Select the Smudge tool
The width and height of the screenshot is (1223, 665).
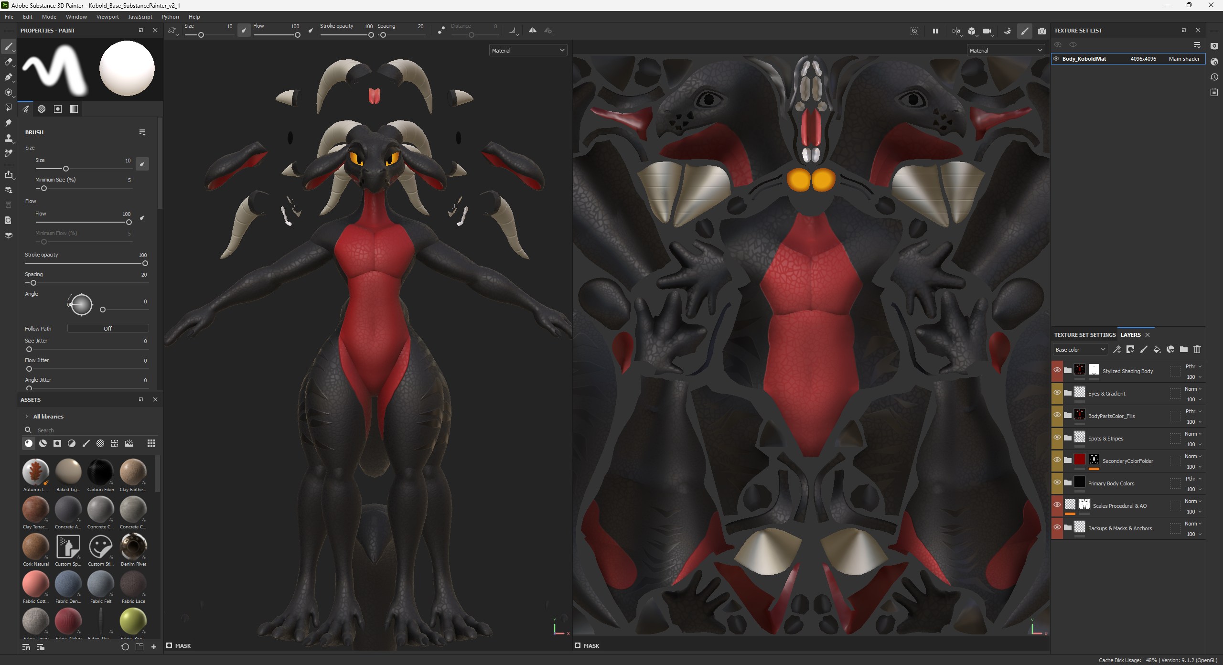pyautogui.click(x=8, y=123)
